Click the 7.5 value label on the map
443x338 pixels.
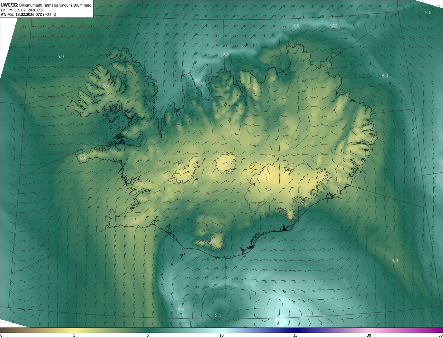(x=296, y=26)
